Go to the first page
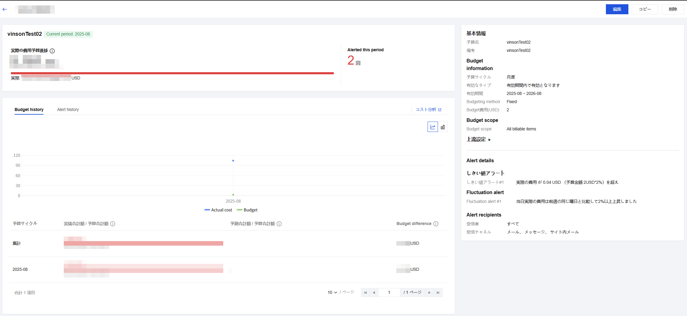This screenshot has height=316, width=687. pyautogui.click(x=365, y=293)
